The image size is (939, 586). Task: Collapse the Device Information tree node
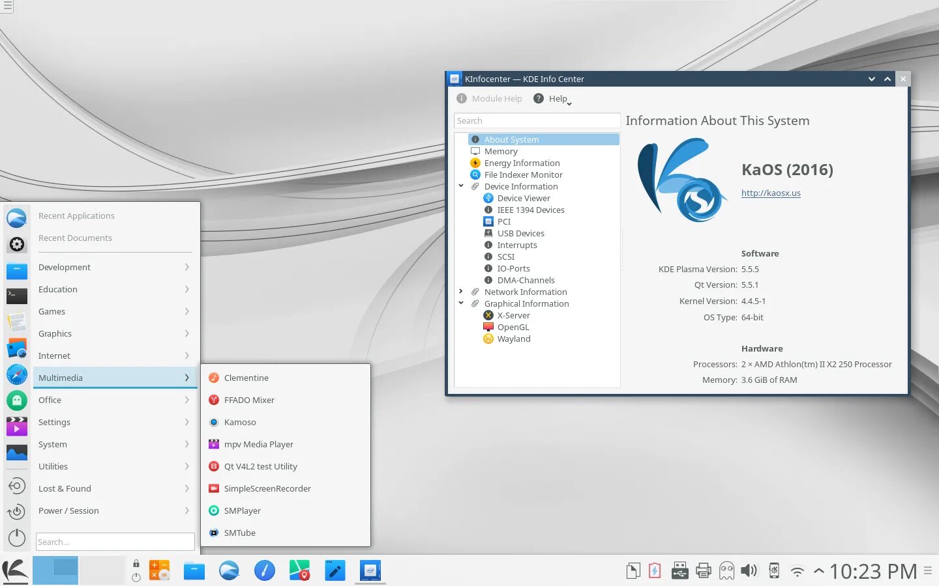click(x=461, y=186)
